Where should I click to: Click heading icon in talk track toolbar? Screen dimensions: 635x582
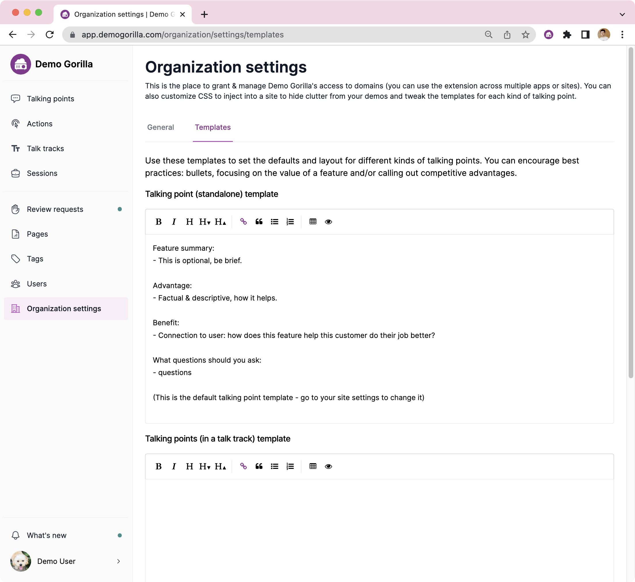coord(189,466)
